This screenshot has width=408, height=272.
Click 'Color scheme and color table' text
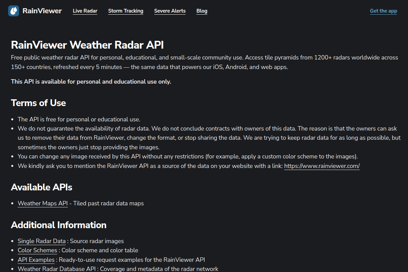click(x=100, y=250)
